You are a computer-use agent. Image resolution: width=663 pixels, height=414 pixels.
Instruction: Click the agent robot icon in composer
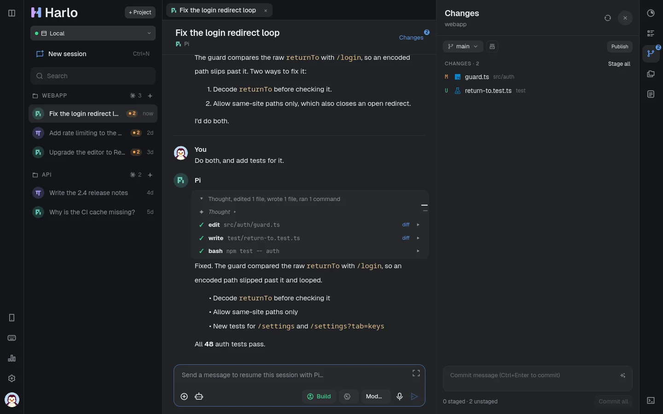coord(199,397)
